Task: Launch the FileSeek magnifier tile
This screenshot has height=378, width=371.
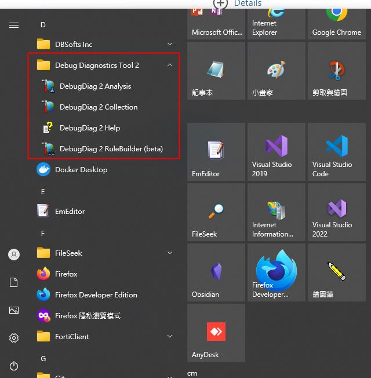Action: tap(216, 212)
